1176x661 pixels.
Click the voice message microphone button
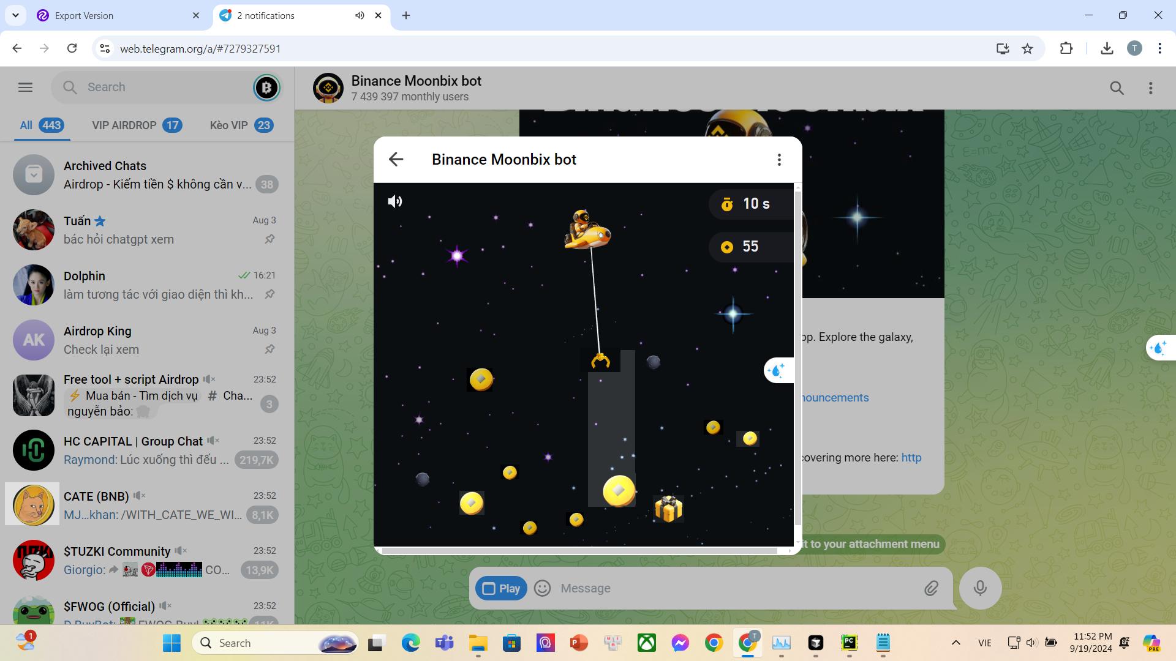tap(980, 588)
